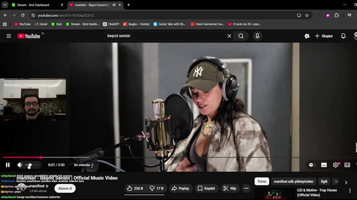The image size is (357, 200).
Task: Open 'It took me 20+ year...' bookmark
Action: [x=245, y=24]
